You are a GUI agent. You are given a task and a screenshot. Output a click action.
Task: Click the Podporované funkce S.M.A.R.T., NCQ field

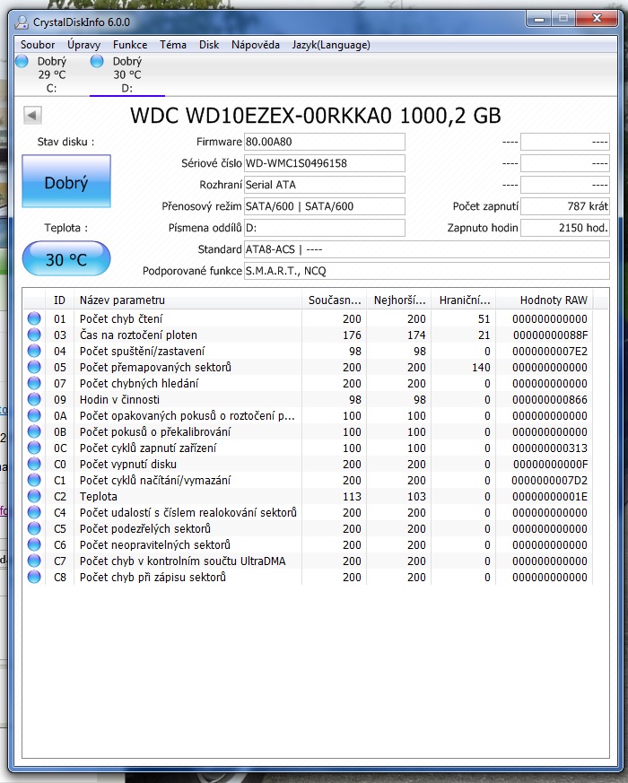427,271
